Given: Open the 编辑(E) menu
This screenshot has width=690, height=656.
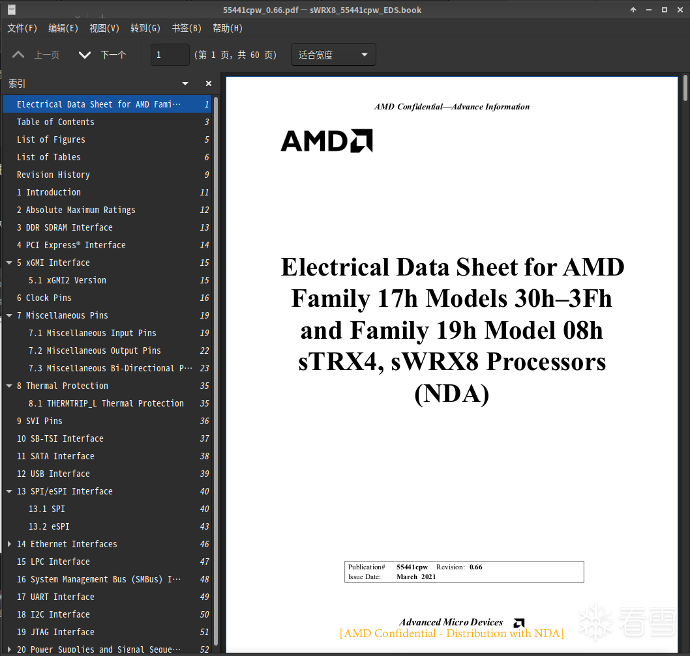Looking at the screenshot, I should pyautogui.click(x=63, y=28).
